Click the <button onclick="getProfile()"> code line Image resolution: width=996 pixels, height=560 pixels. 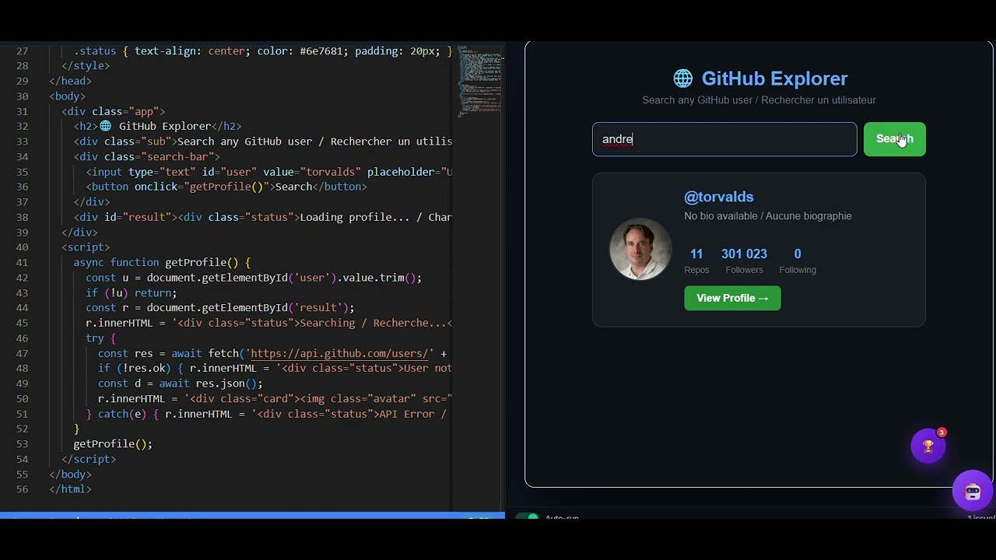pyautogui.click(x=226, y=187)
